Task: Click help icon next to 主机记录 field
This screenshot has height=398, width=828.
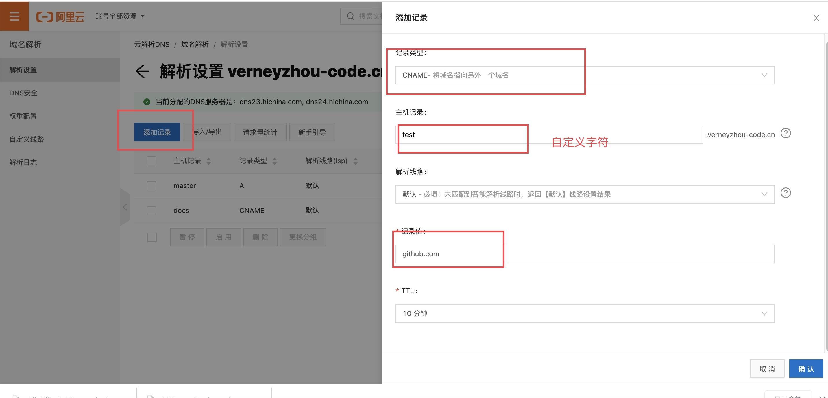Action: [x=786, y=133]
